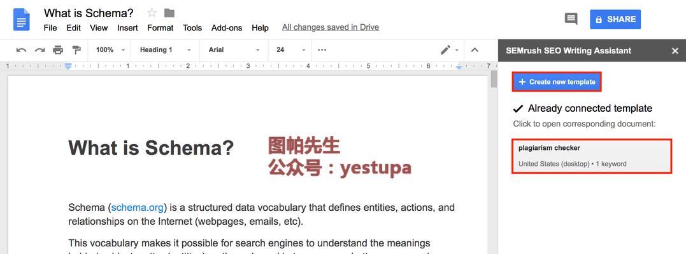Move document using the folder icon

coord(169,13)
